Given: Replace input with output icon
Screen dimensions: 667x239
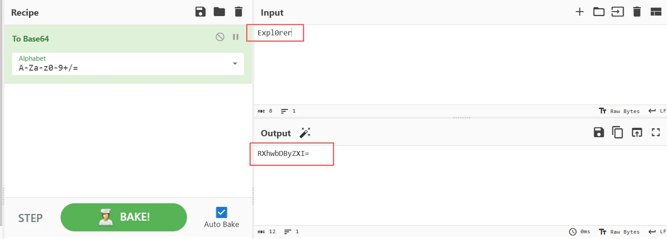Looking at the screenshot, I should coord(637,132).
